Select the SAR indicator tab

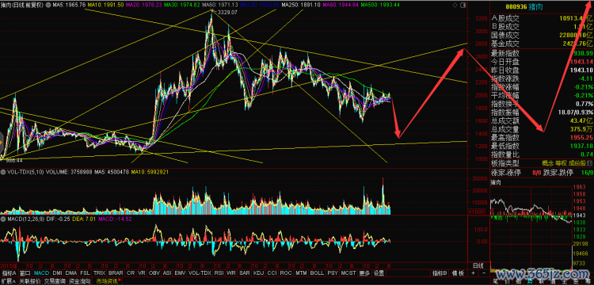coord(245,273)
